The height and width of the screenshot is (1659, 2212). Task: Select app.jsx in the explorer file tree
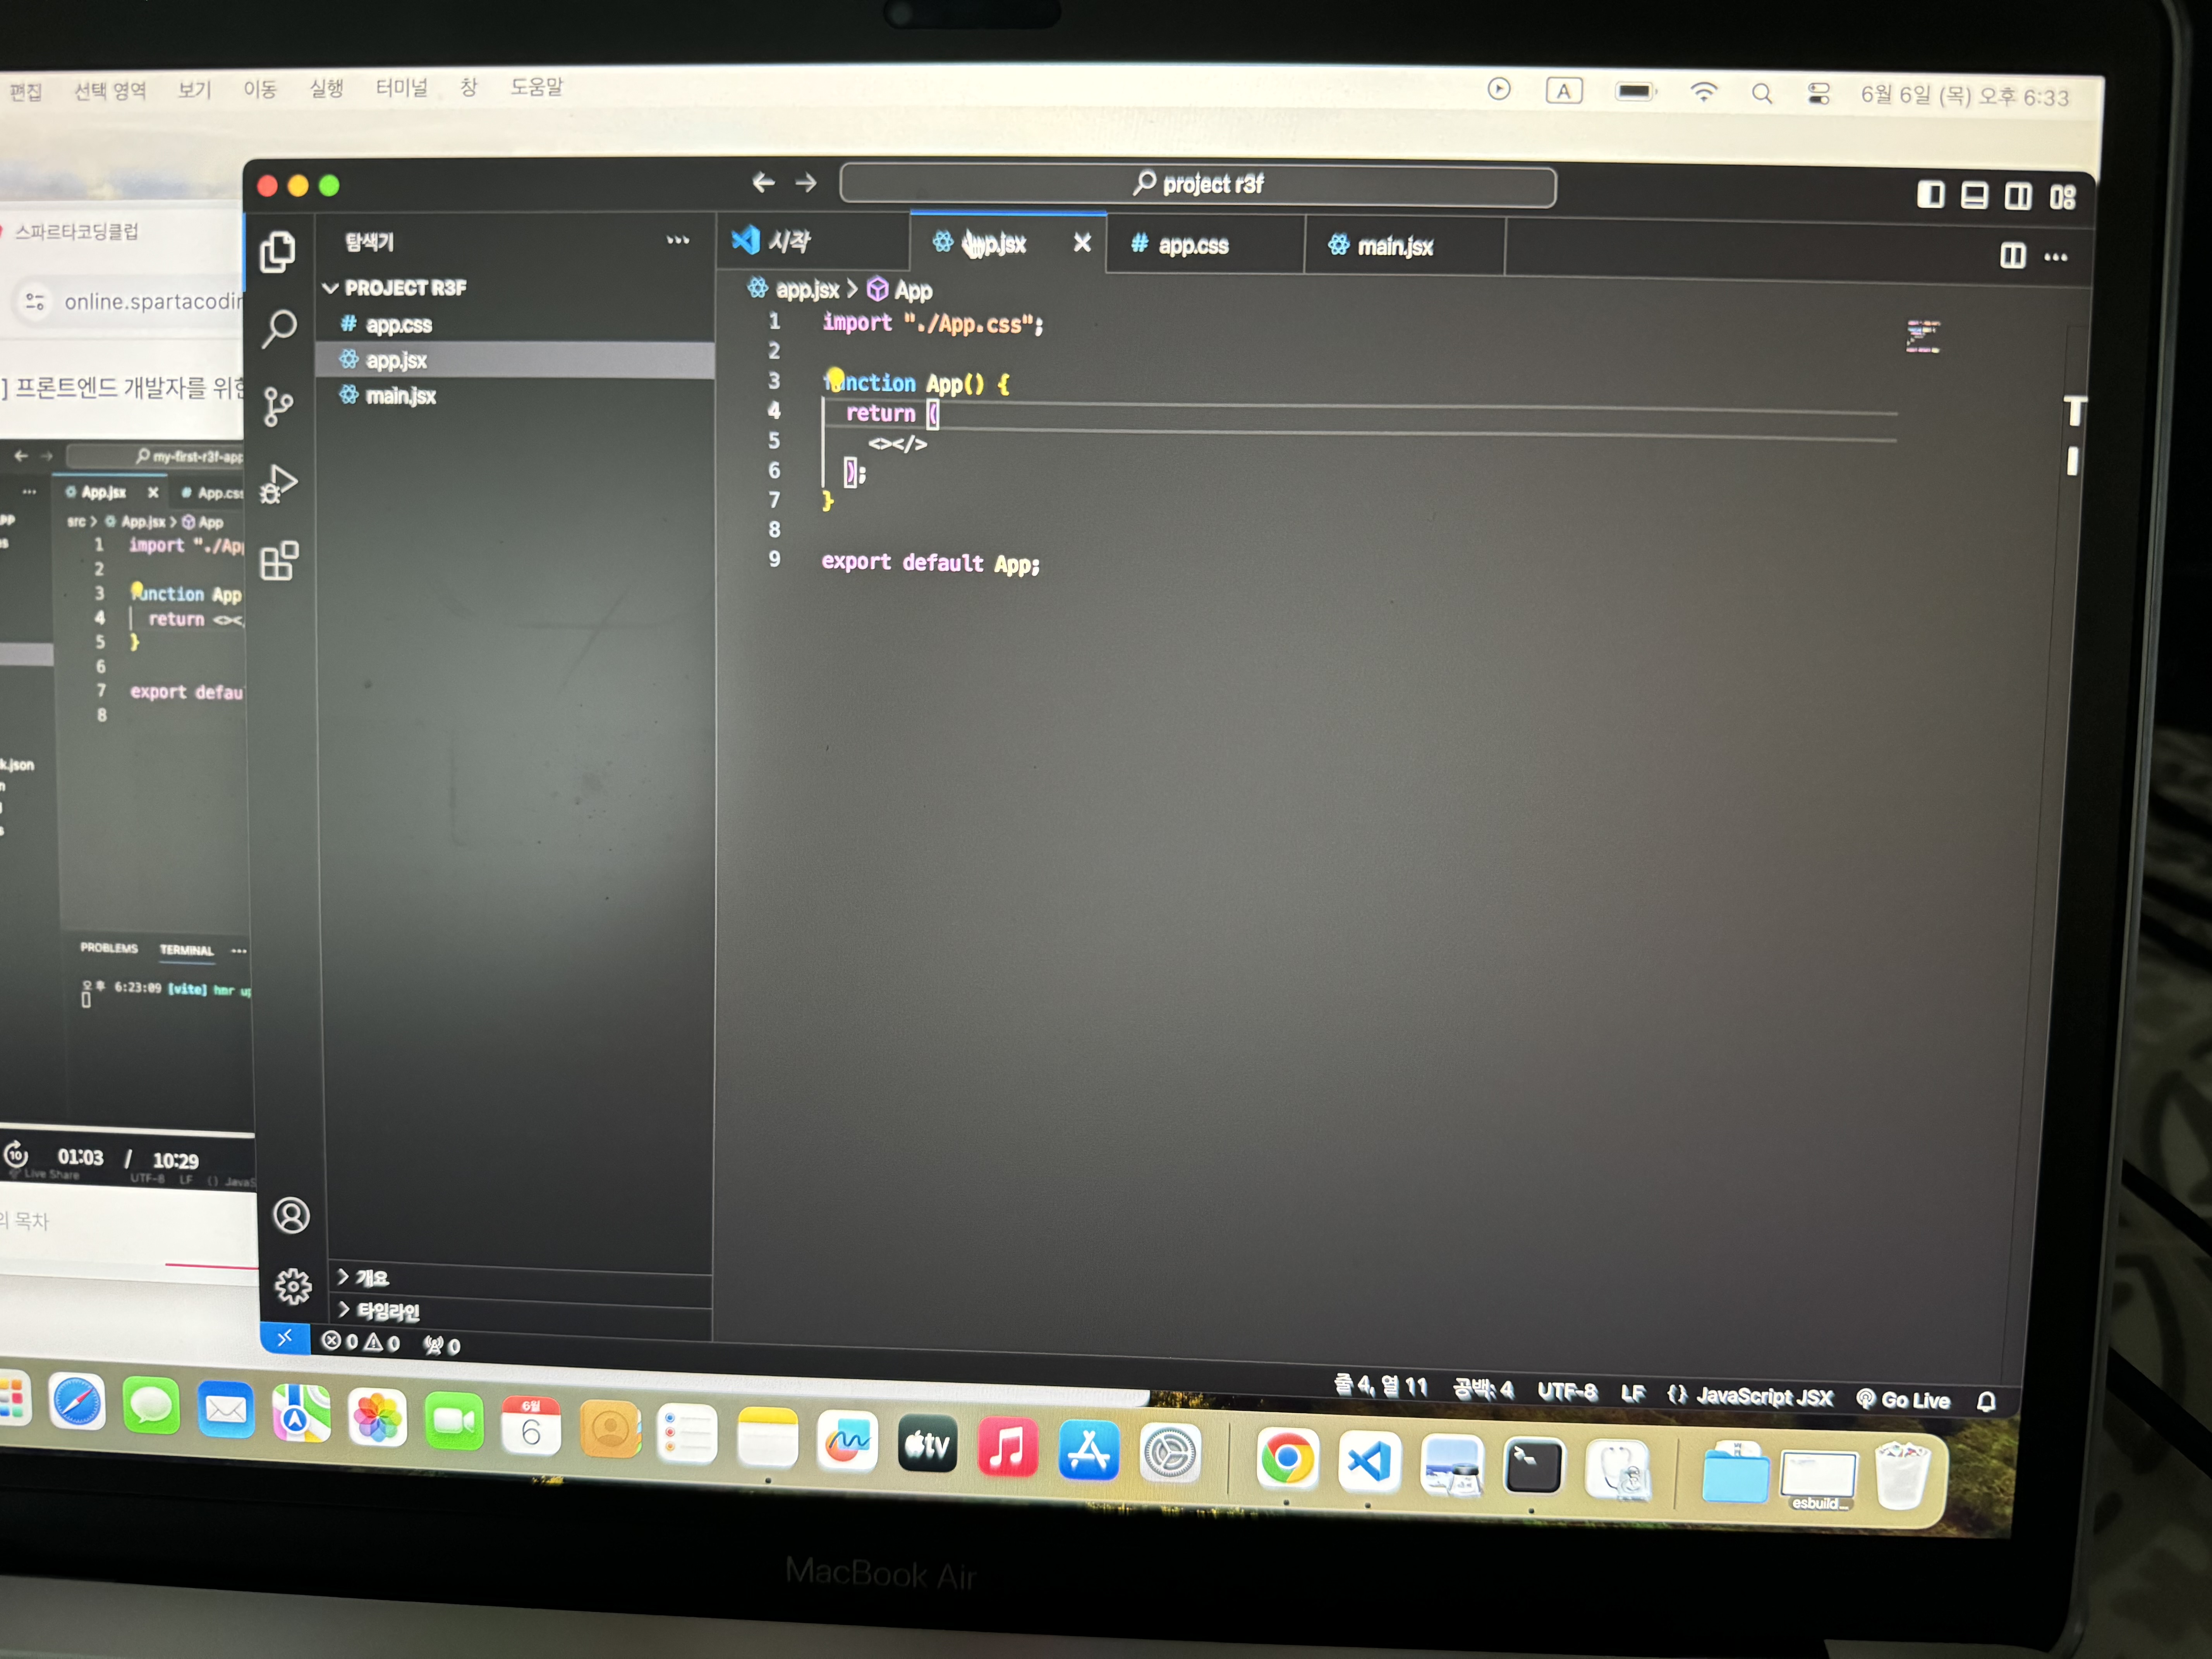515,360
